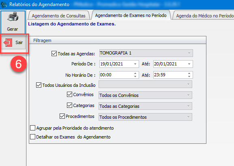Switch to Agendamento de Consultas tab

click(x=59, y=16)
